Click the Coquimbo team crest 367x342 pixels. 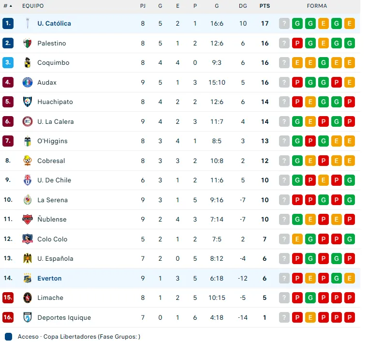point(28,63)
